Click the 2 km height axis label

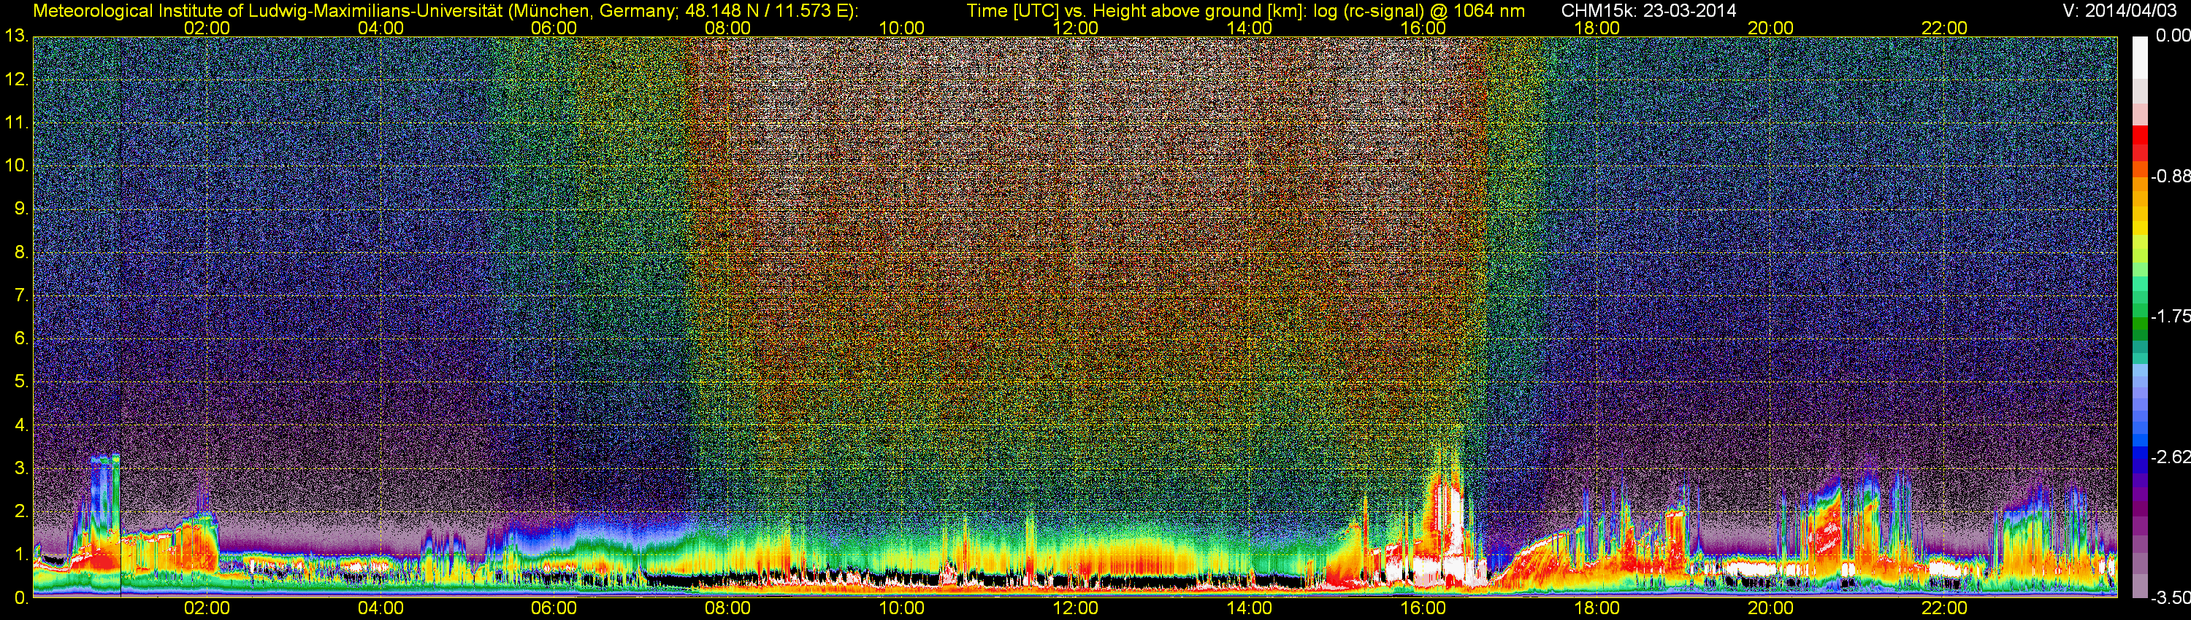[21, 511]
